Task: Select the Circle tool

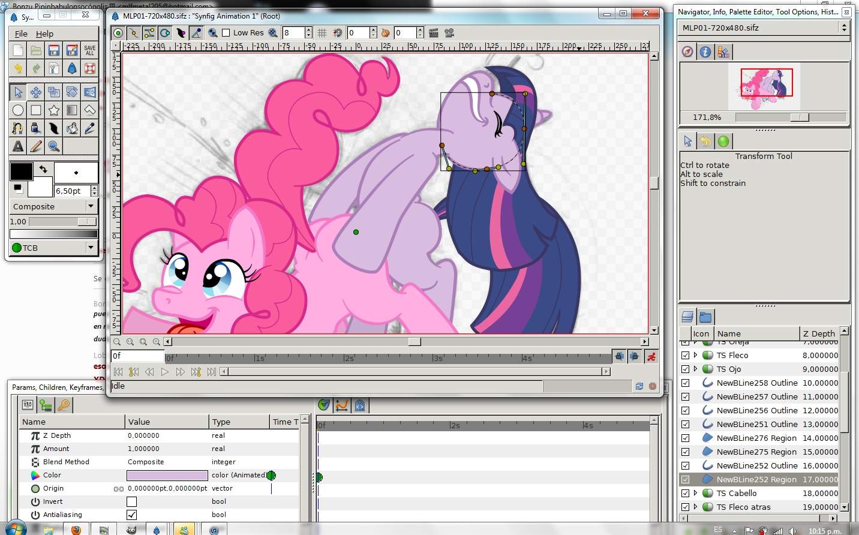Action: (x=18, y=110)
